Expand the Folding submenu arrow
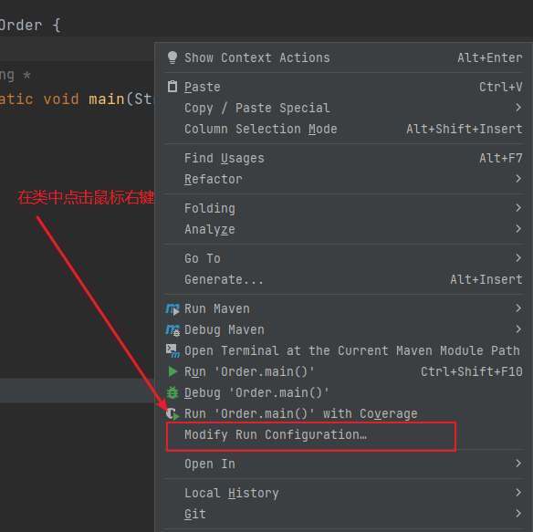Image resolution: width=533 pixels, height=532 pixels. [518, 208]
